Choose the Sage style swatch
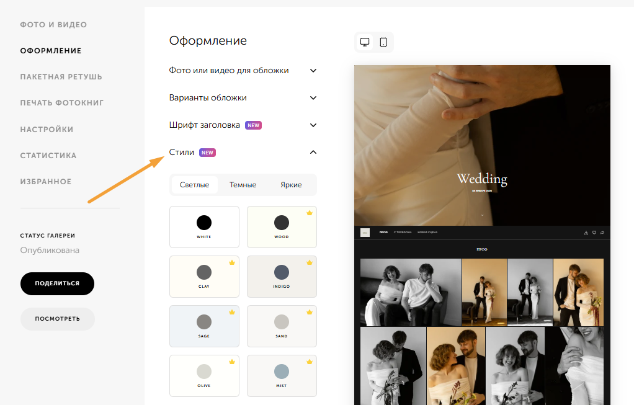This screenshot has width=634, height=405. point(204,326)
